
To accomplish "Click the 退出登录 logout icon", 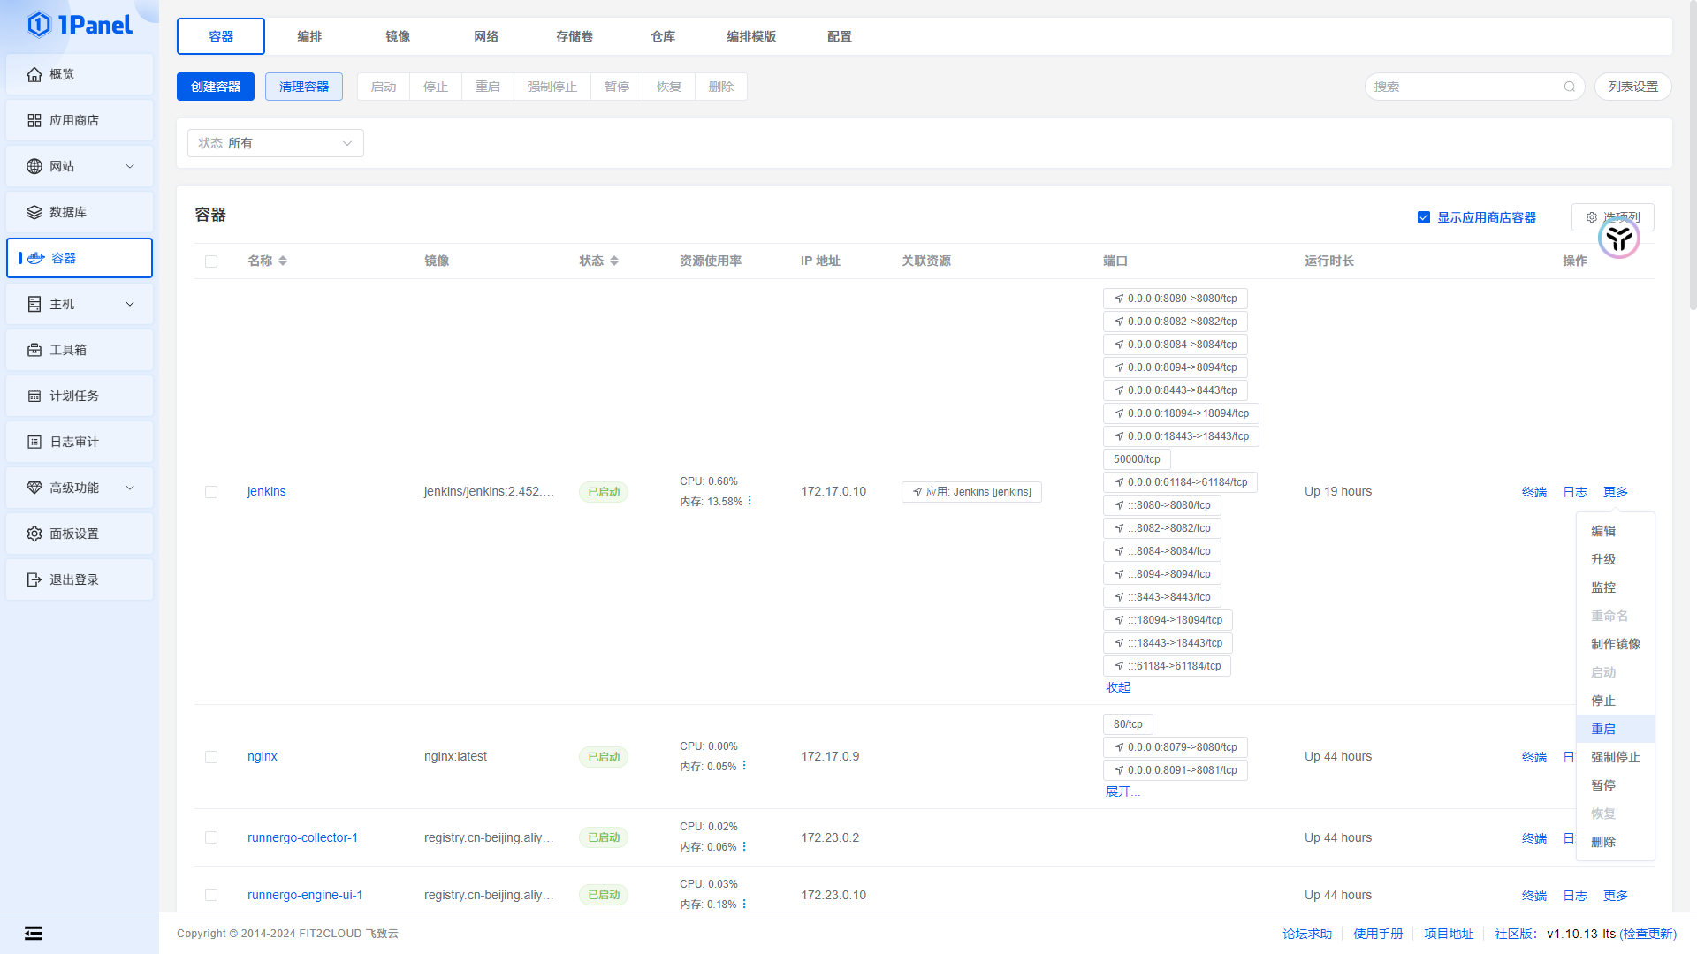I will (34, 579).
